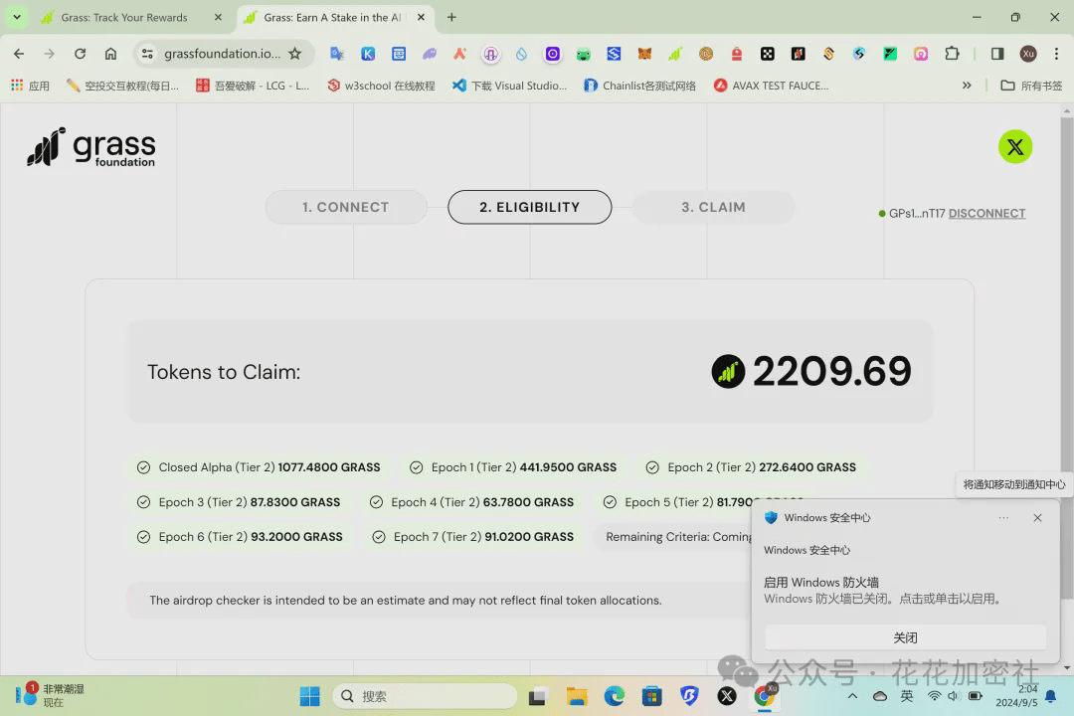Click the blue K extension icon
This screenshot has height=716, width=1074.
(368, 54)
